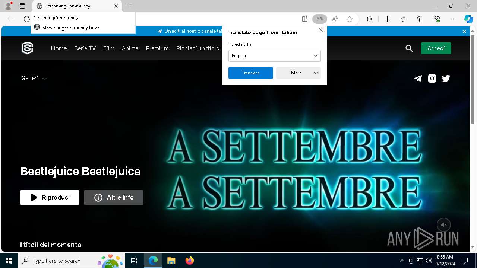Close the translate popup
477x268 pixels.
point(320,30)
